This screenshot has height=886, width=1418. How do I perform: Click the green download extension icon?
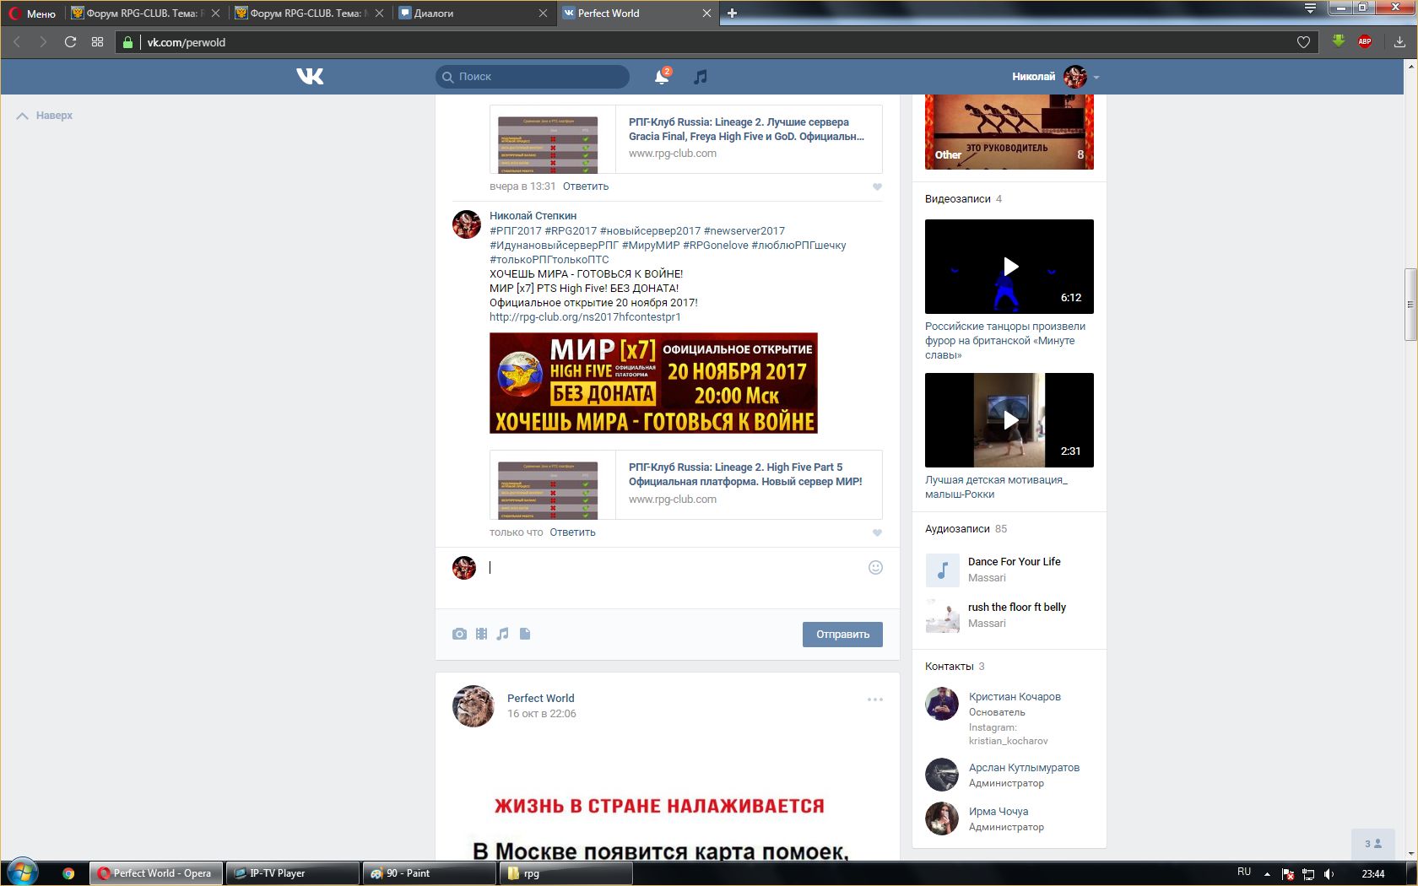tap(1339, 41)
